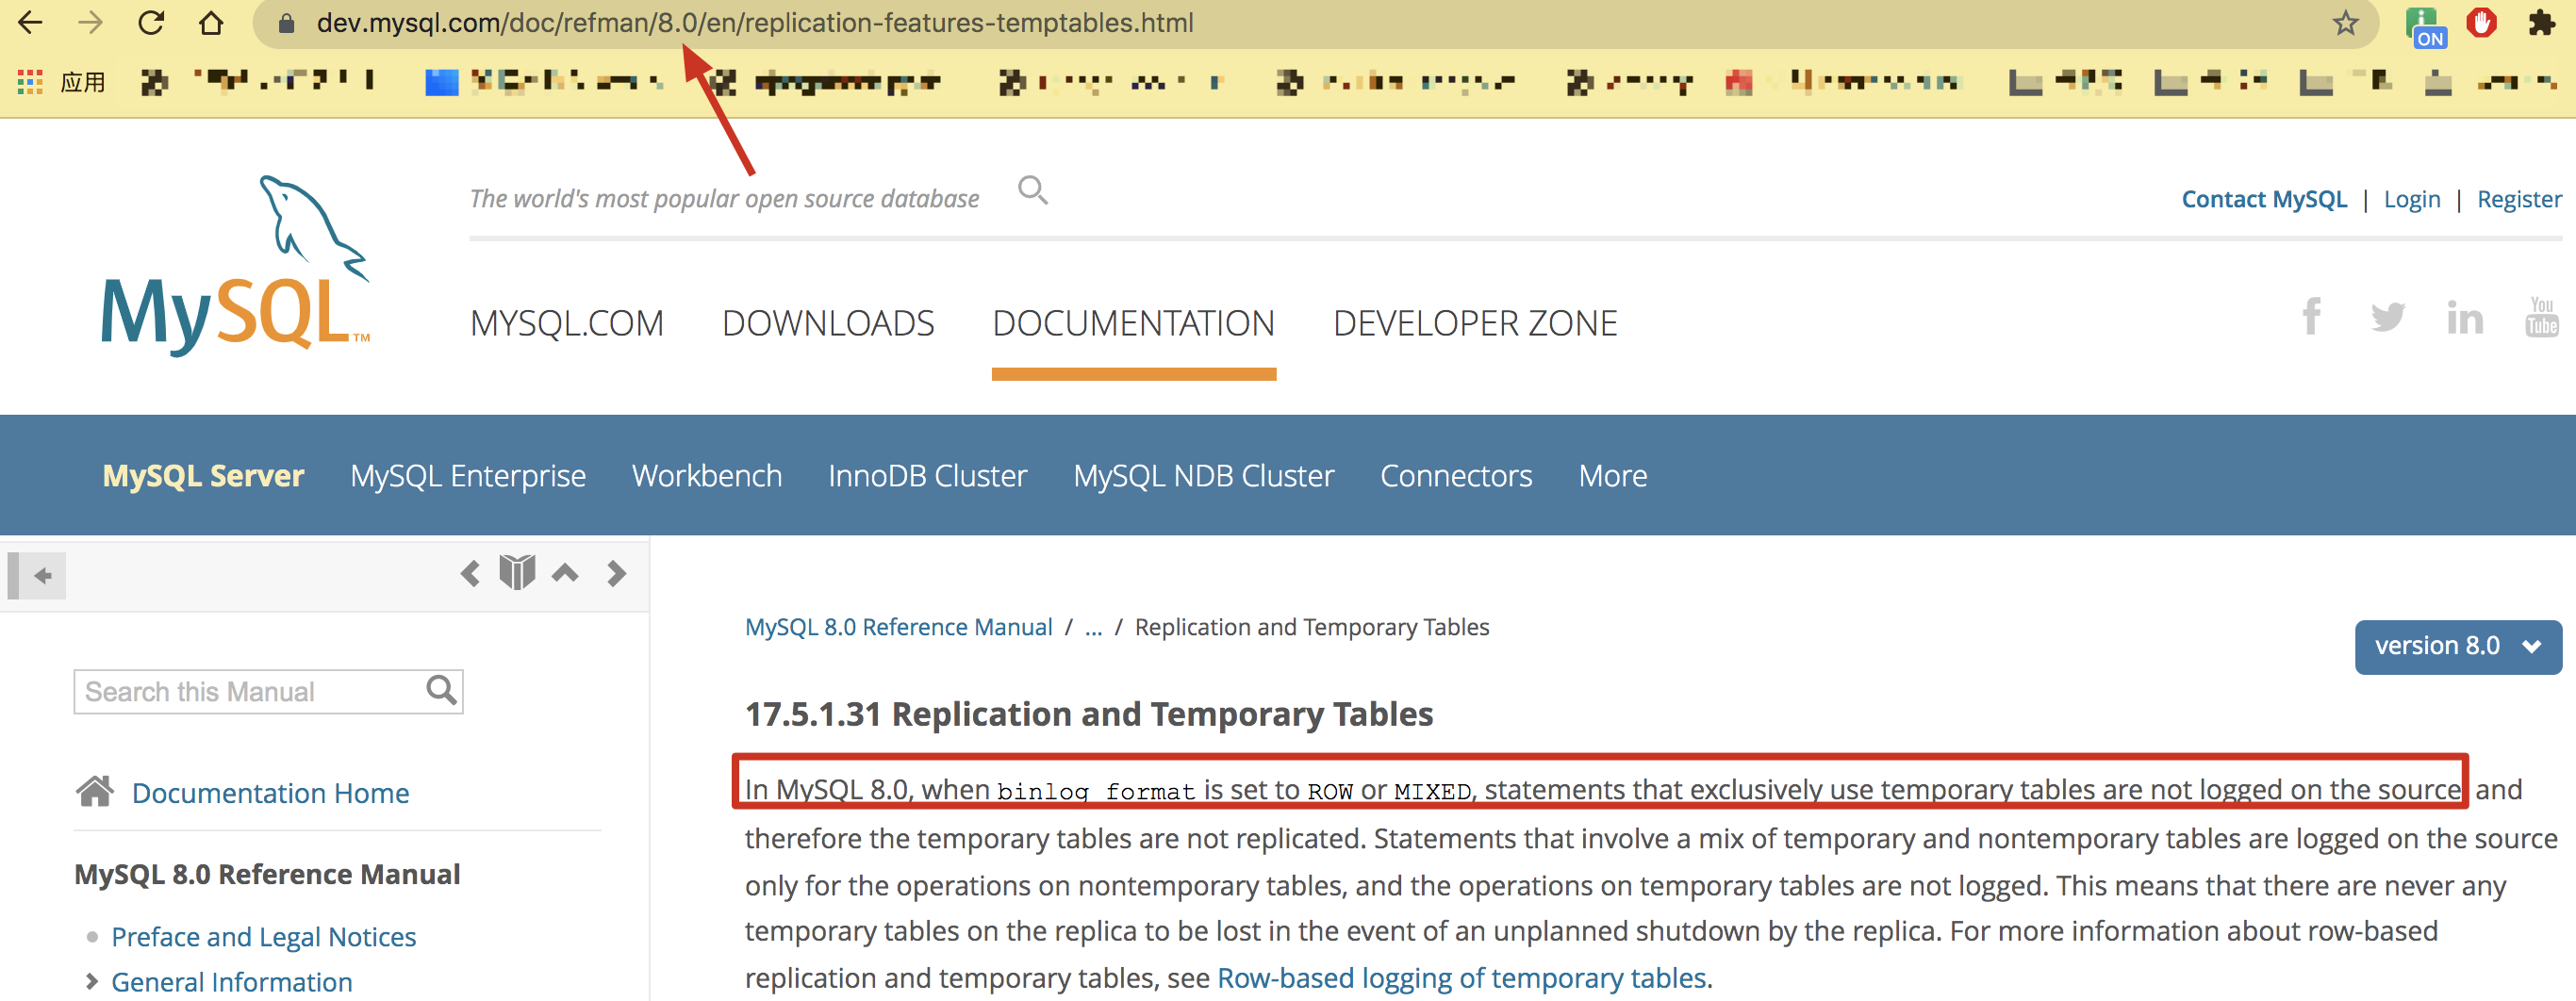Screen dimensions: 2576x1001
Task: Open the Workbench section
Action: pos(706,476)
